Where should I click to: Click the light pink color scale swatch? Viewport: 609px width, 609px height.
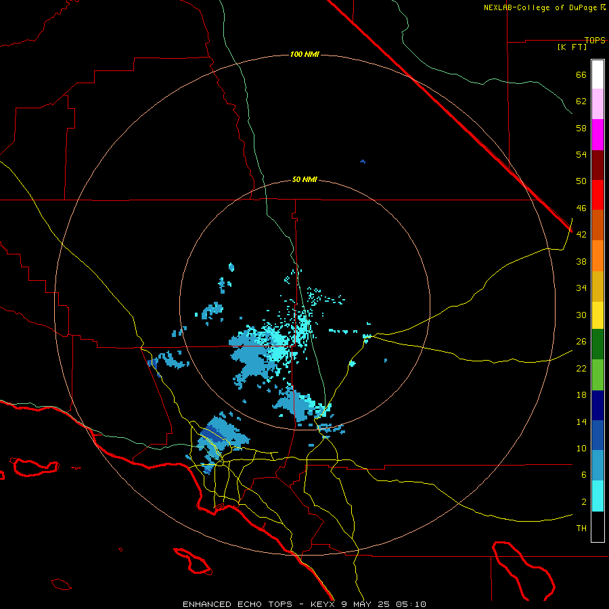click(x=597, y=104)
